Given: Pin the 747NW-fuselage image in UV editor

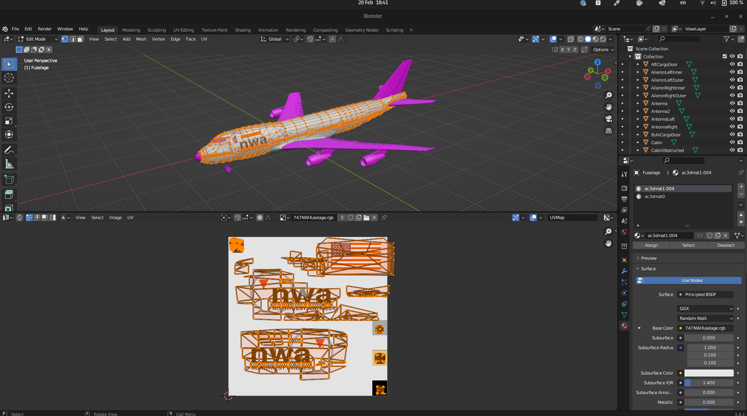Looking at the screenshot, I should (x=384, y=218).
